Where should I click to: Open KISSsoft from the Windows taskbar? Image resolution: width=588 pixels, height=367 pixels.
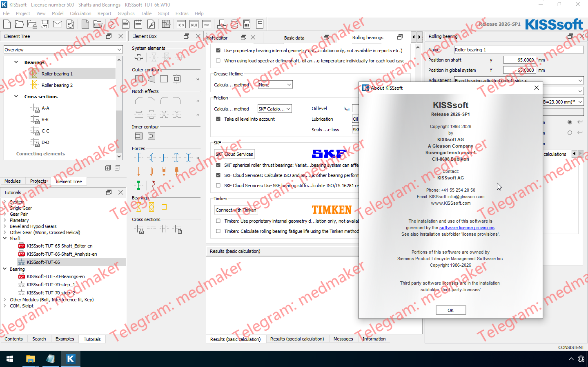pyautogui.click(x=70, y=359)
